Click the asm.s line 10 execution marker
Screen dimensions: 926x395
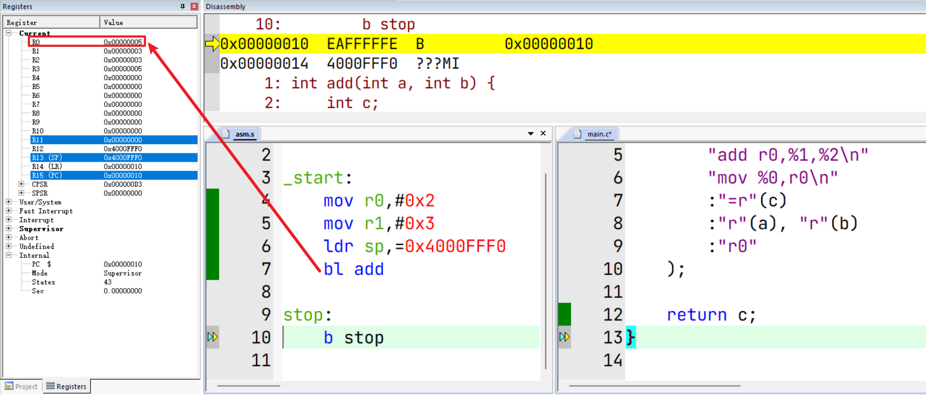(213, 337)
